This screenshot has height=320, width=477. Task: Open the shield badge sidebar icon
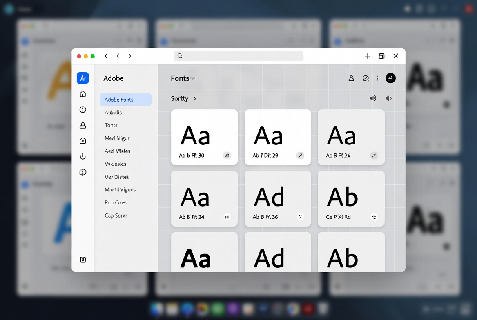pos(83,141)
